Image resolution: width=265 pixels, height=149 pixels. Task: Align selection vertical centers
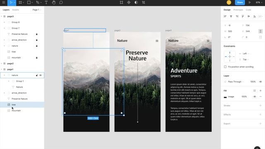249,17
